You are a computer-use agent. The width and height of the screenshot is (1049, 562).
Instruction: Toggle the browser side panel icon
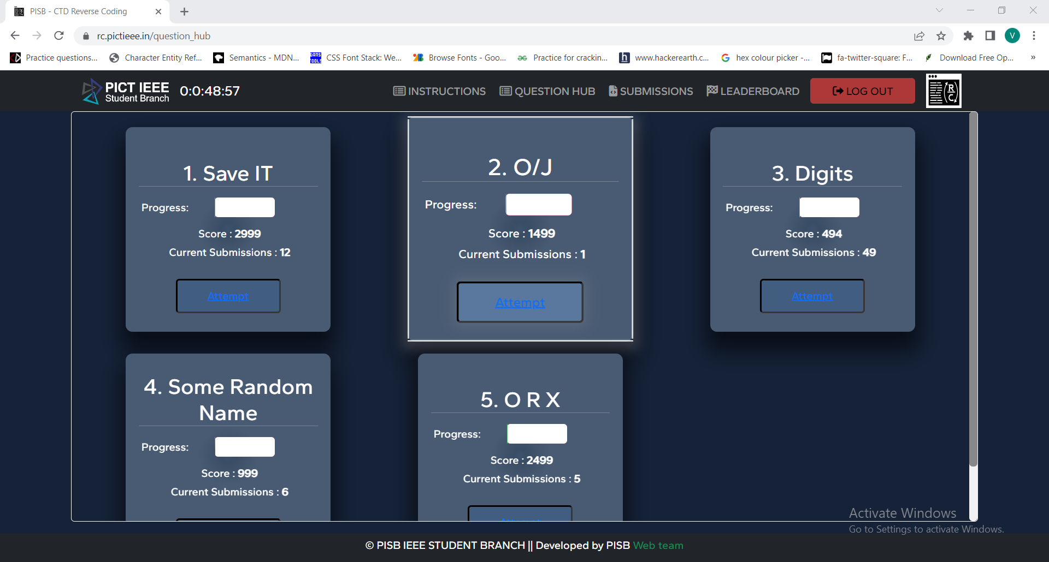(x=990, y=36)
